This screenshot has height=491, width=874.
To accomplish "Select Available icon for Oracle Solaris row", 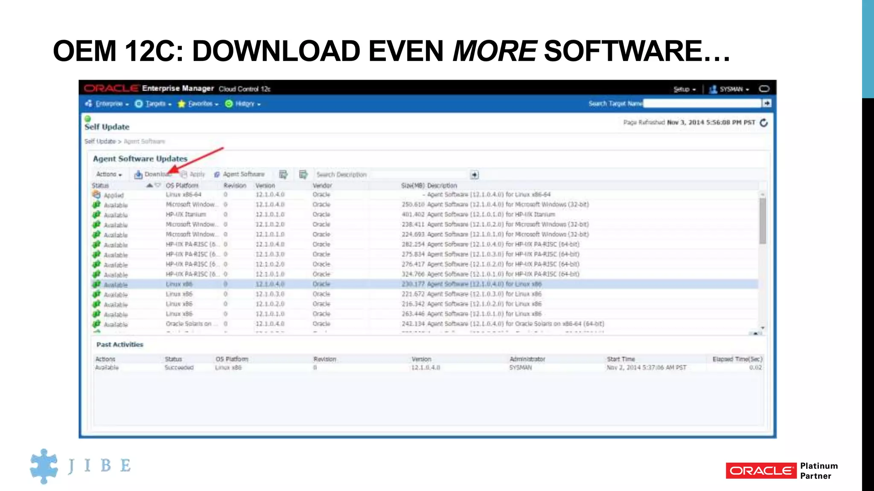I will click(x=96, y=324).
